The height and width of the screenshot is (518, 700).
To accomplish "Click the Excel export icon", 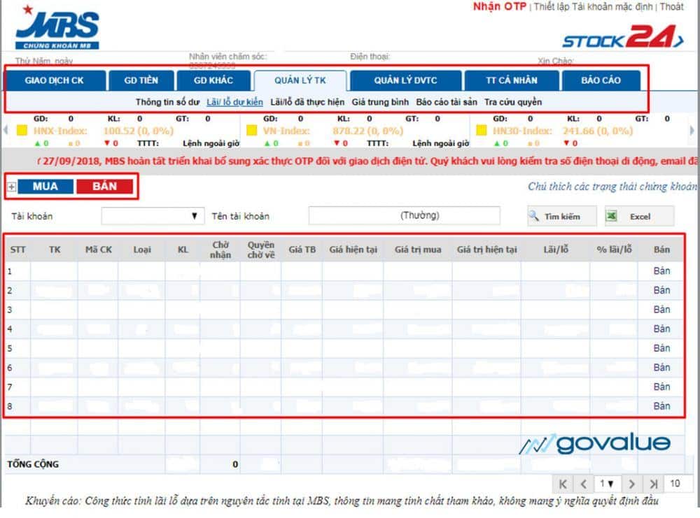I will click(x=611, y=217).
